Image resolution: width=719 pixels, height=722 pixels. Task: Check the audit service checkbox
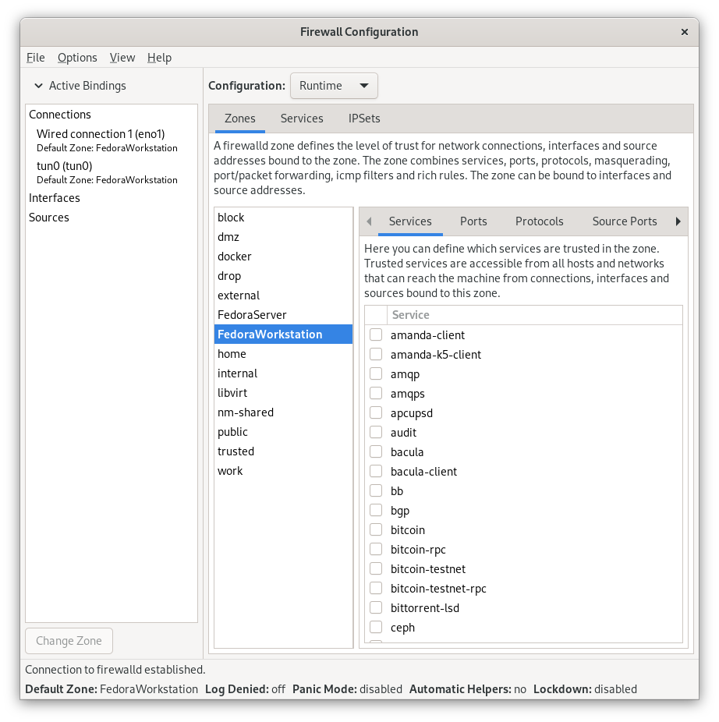pos(376,432)
